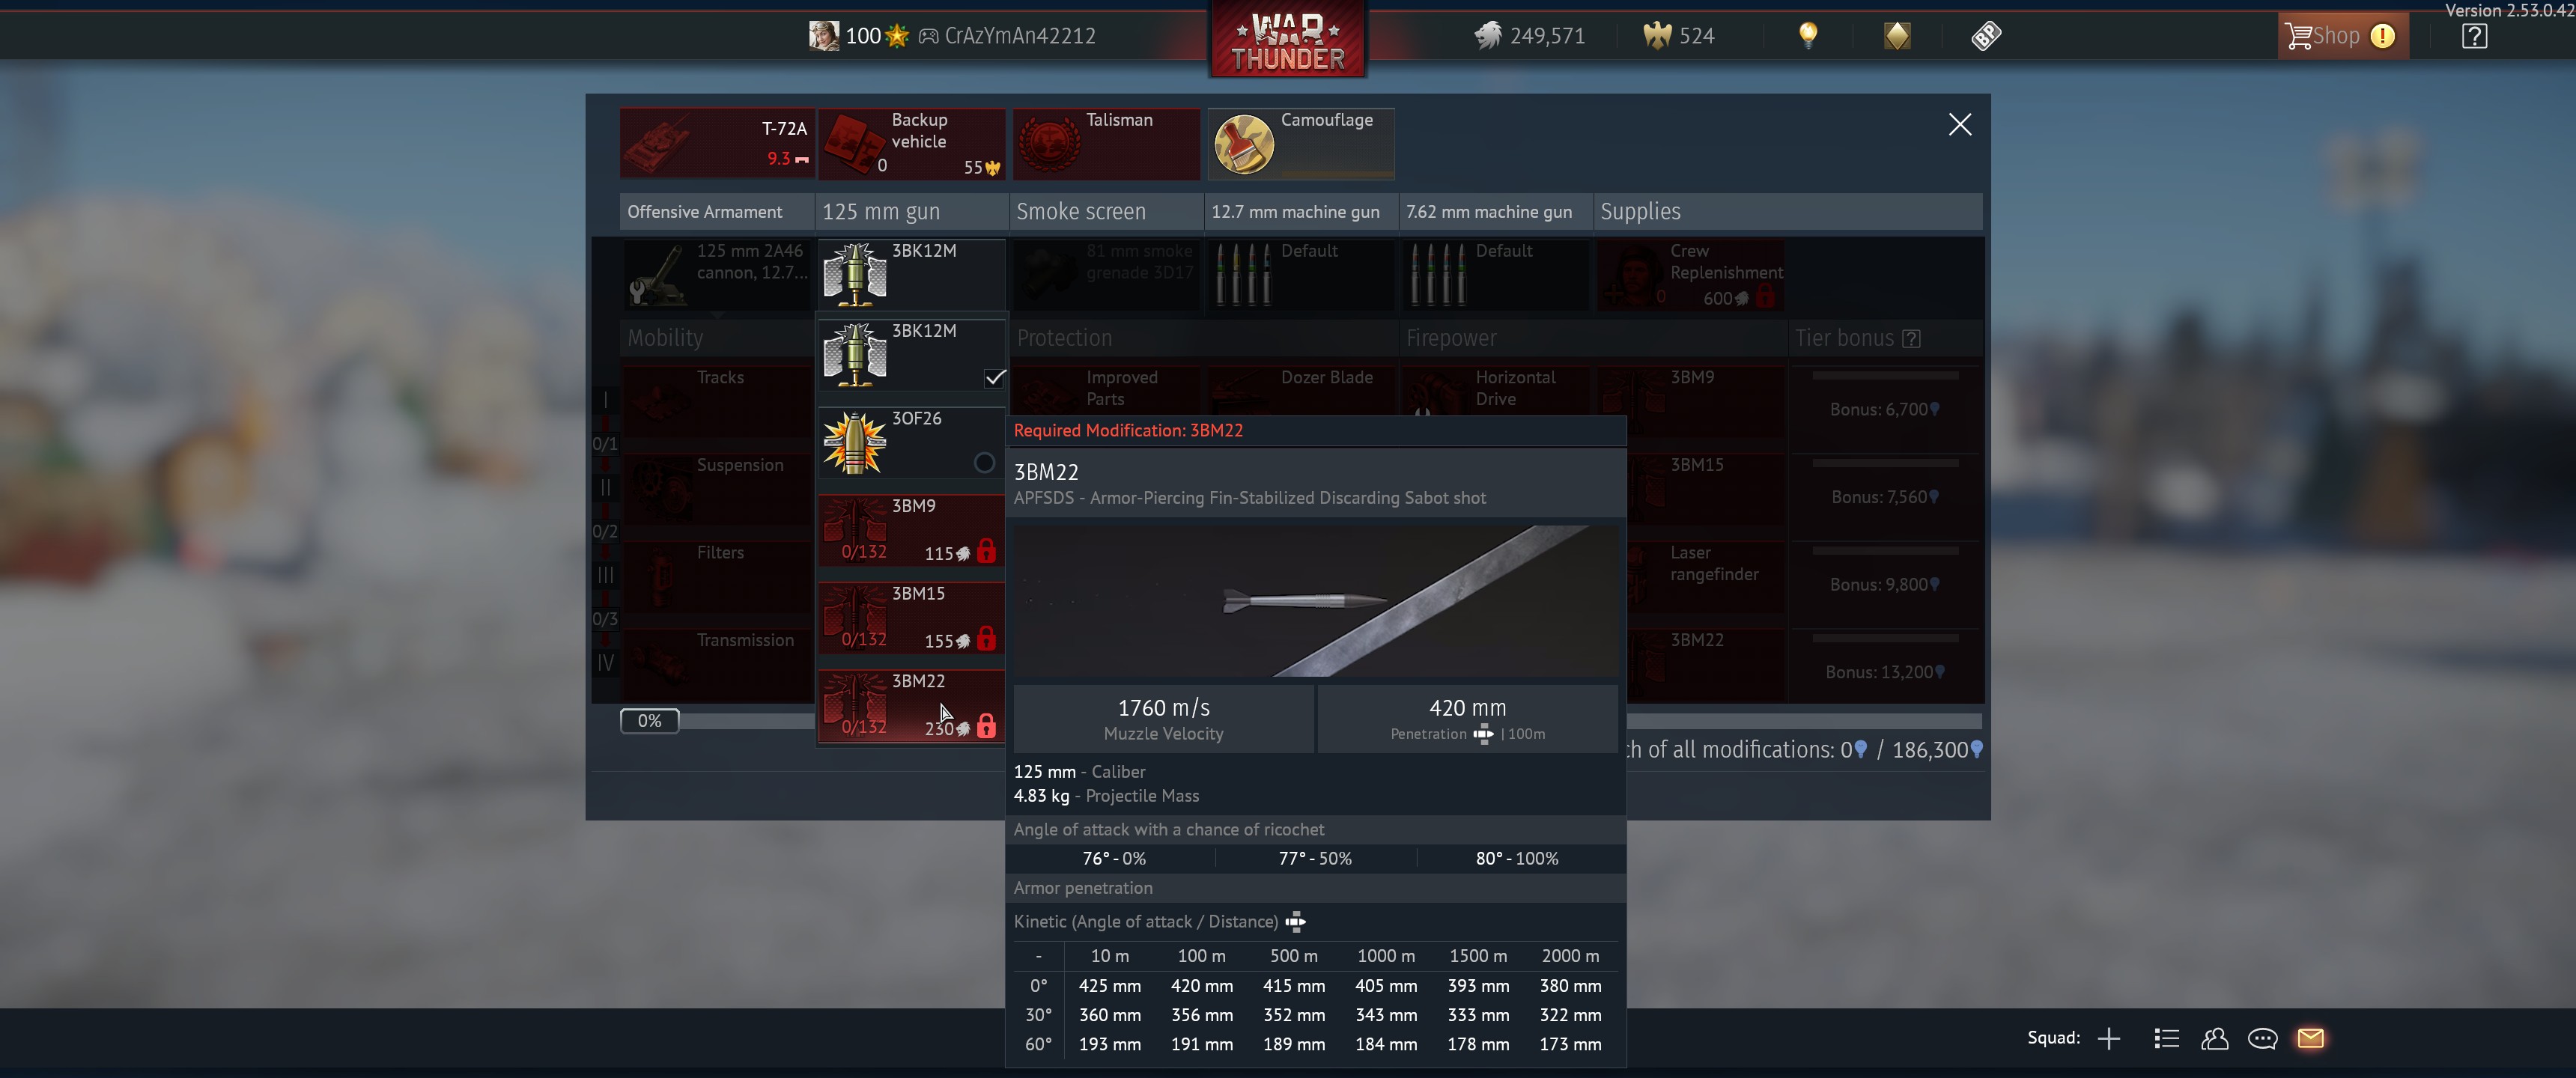Screen dimensions: 2576x1078
Task: Click the 3BM22 shell red lock icon
Action: tap(986, 726)
